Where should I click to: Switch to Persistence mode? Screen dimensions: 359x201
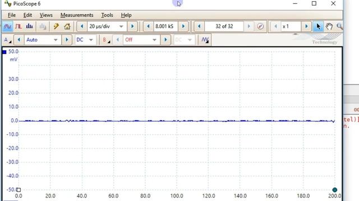tap(19, 26)
